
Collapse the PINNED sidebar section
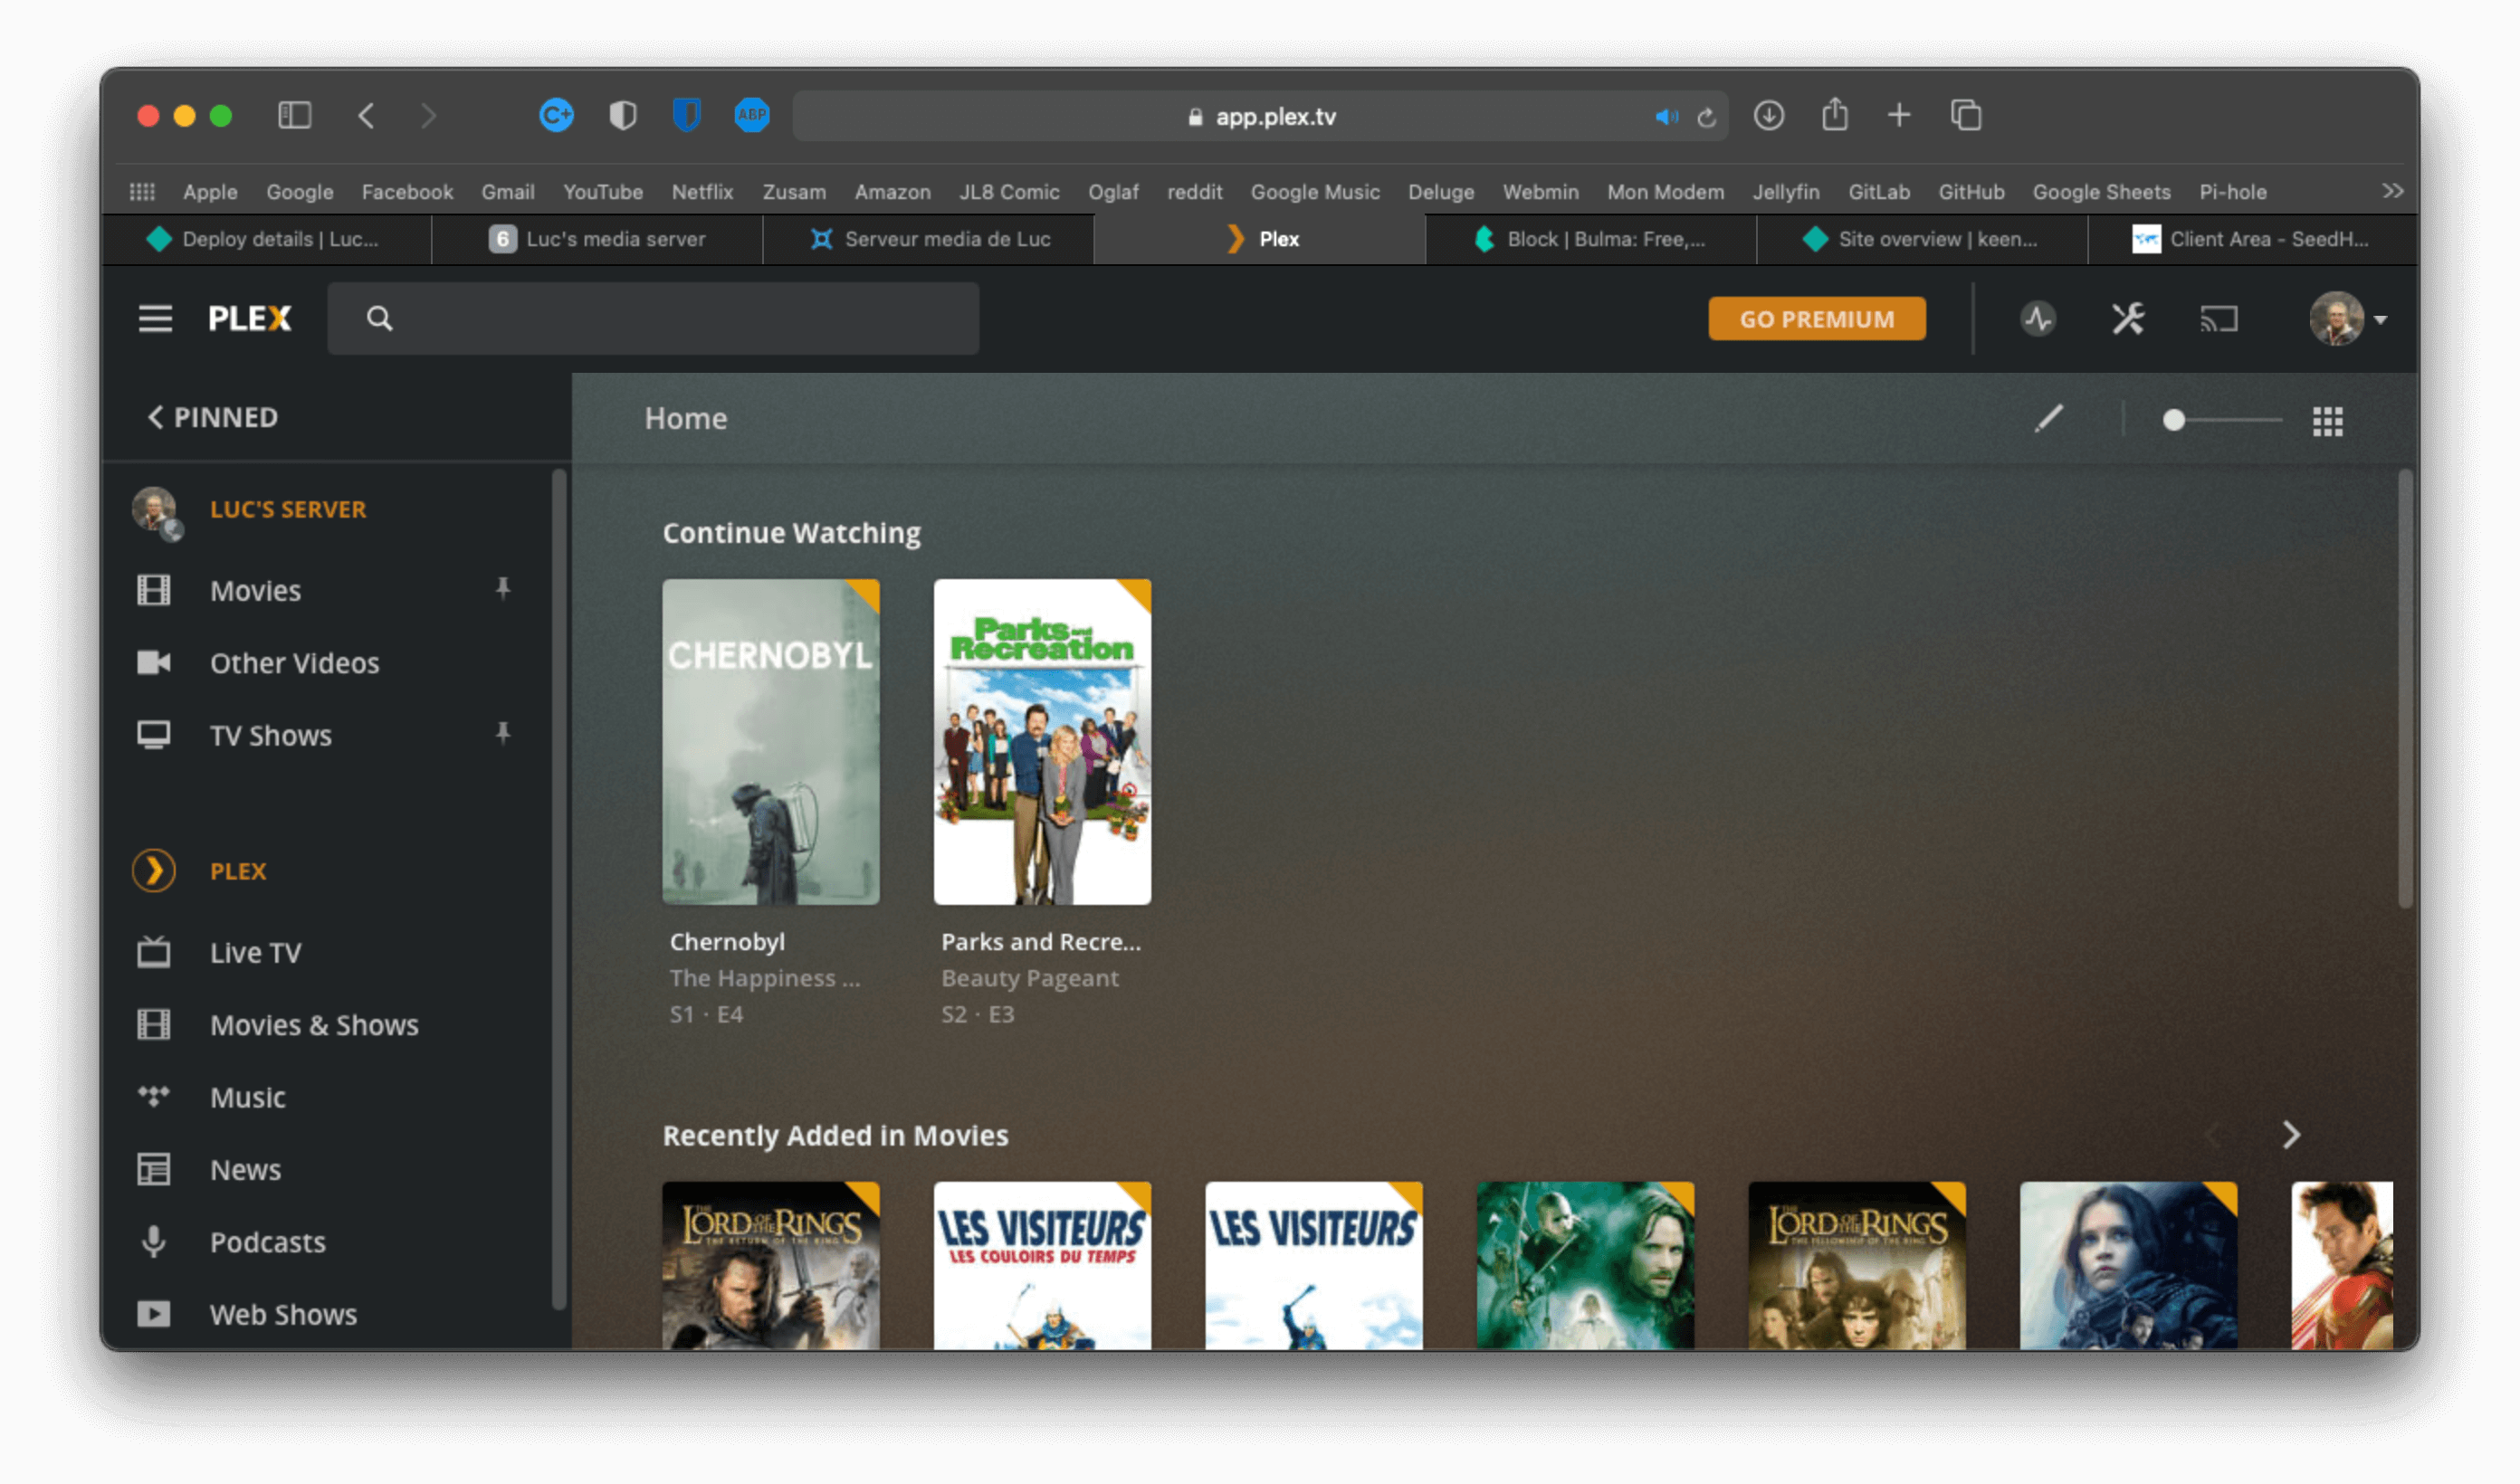coord(213,417)
